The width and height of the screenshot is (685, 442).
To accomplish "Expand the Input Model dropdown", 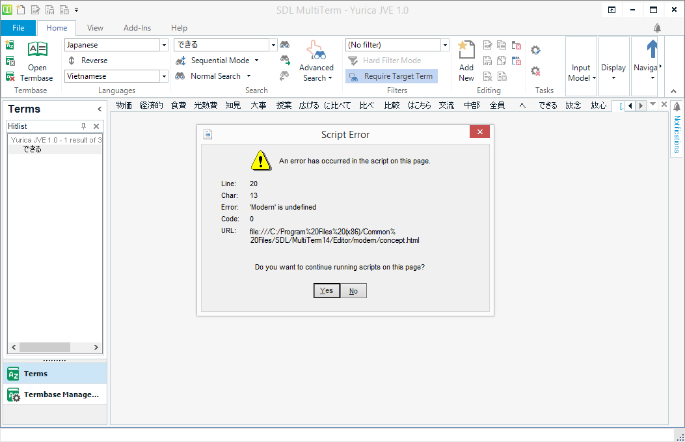I will [581, 66].
